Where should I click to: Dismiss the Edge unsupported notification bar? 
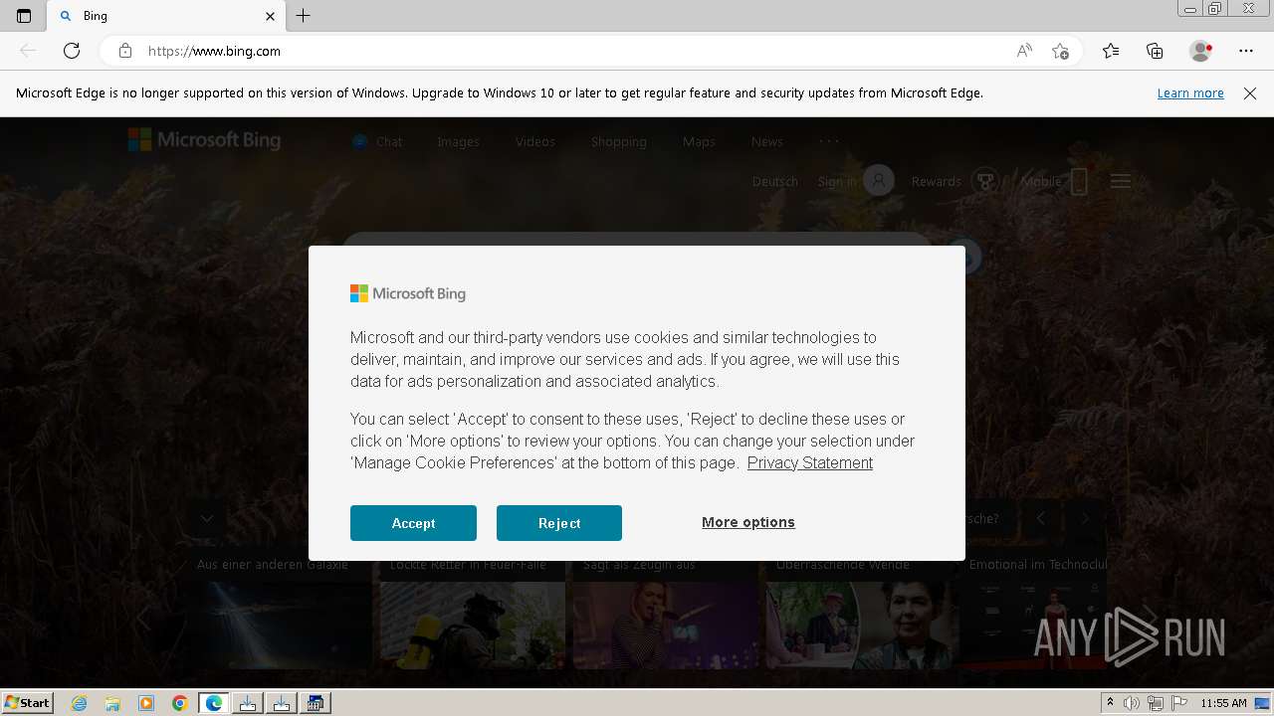1250,92
